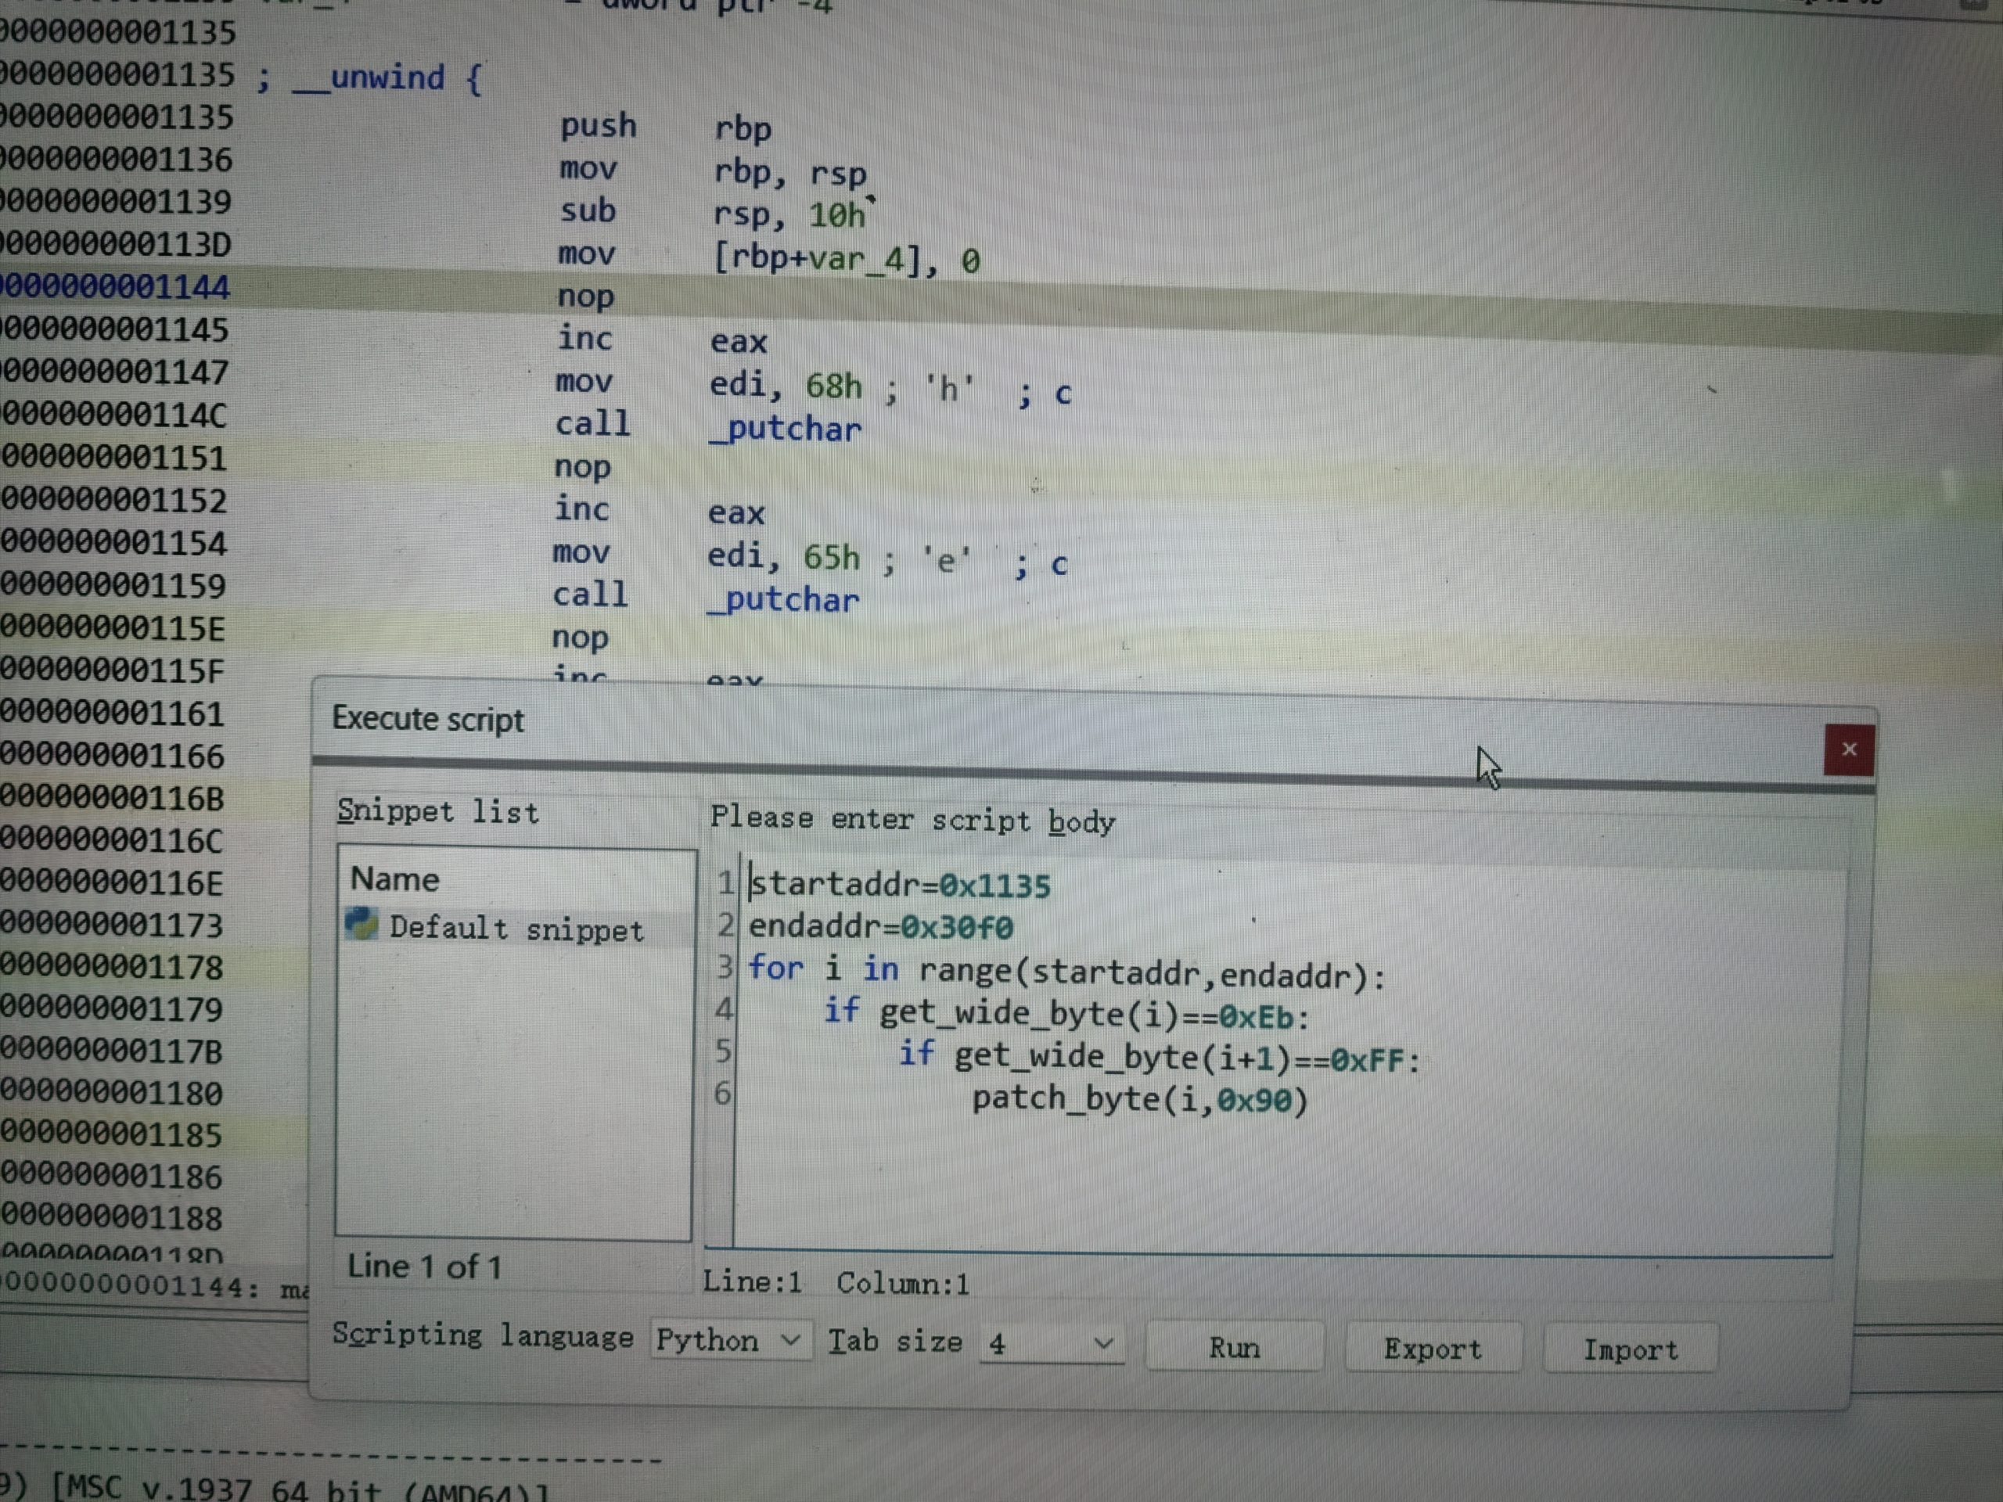Click the Snippet list label
The width and height of the screenshot is (2003, 1502).
point(437,812)
